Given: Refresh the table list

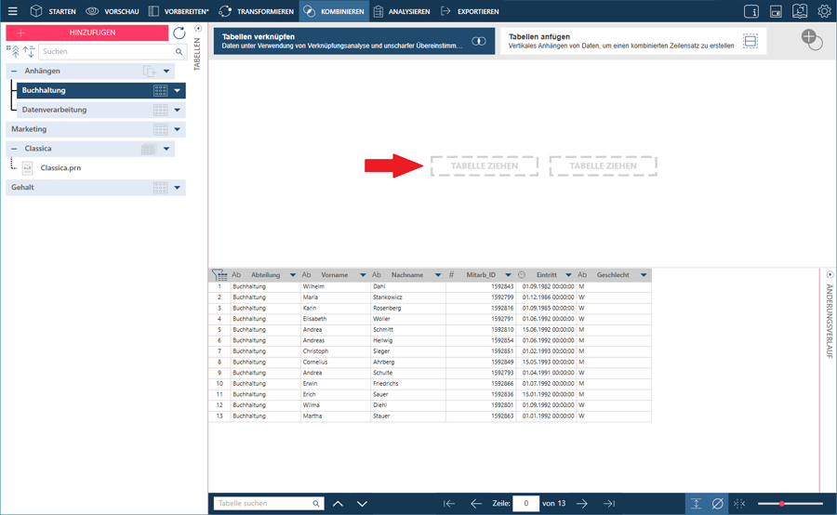Looking at the screenshot, I should coord(179,33).
